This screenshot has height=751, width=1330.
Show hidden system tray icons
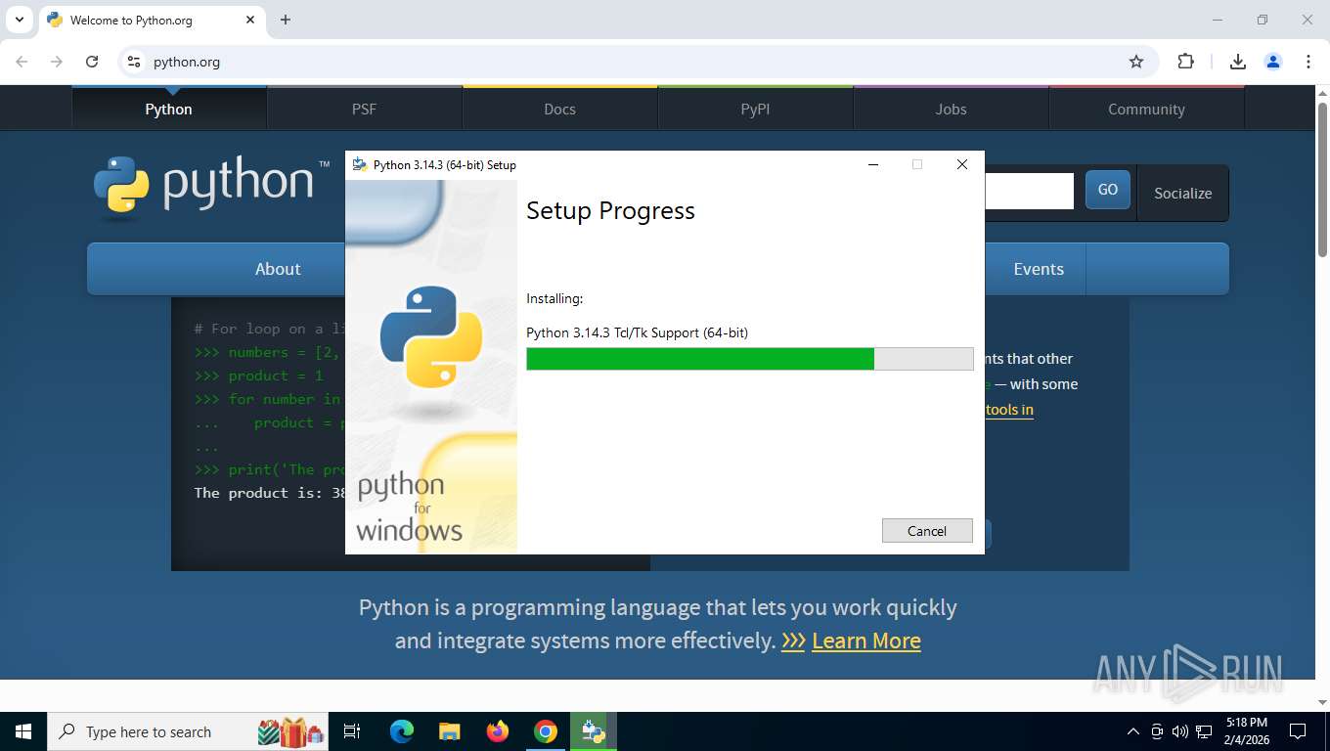point(1133,731)
